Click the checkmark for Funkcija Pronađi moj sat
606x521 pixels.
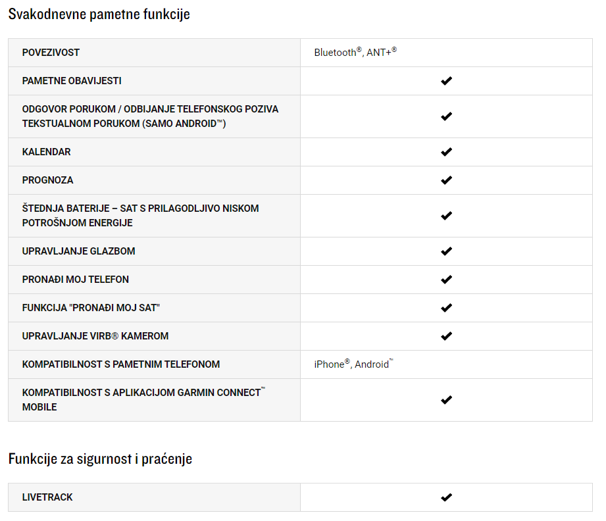(x=446, y=308)
